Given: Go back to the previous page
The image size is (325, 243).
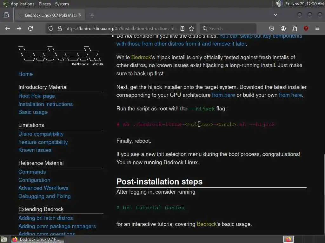Looking at the screenshot, I should pos(8,28).
